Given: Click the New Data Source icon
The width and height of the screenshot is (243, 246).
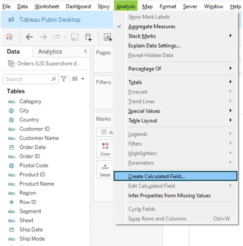Looking at the screenshot, I should (x=89, y=37).
